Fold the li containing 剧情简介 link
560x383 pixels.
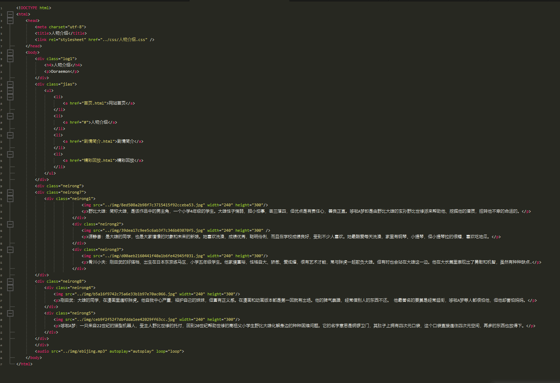(10, 135)
